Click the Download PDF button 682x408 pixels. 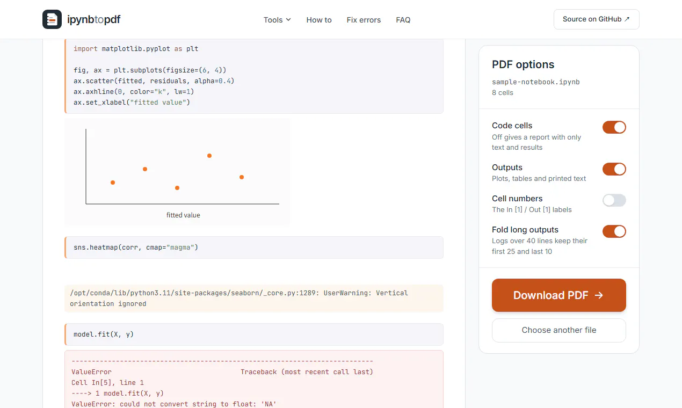(x=558, y=295)
